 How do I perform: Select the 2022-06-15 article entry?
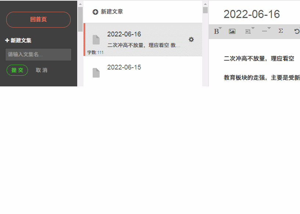(143, 71)
